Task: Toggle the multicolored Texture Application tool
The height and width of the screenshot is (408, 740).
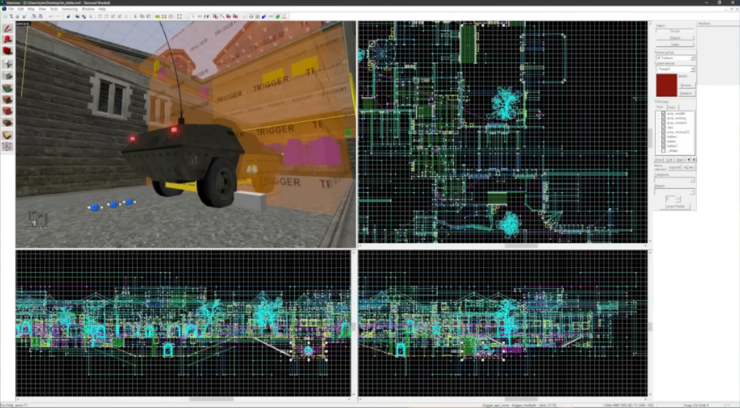Action: (7, 88)
